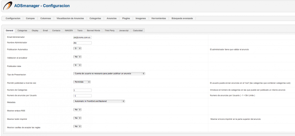Open the Permitir publicidad a nivel de raiz dropdown
Image resolution: width=295 pixels, height=136 pixels.
pos(82,82)
